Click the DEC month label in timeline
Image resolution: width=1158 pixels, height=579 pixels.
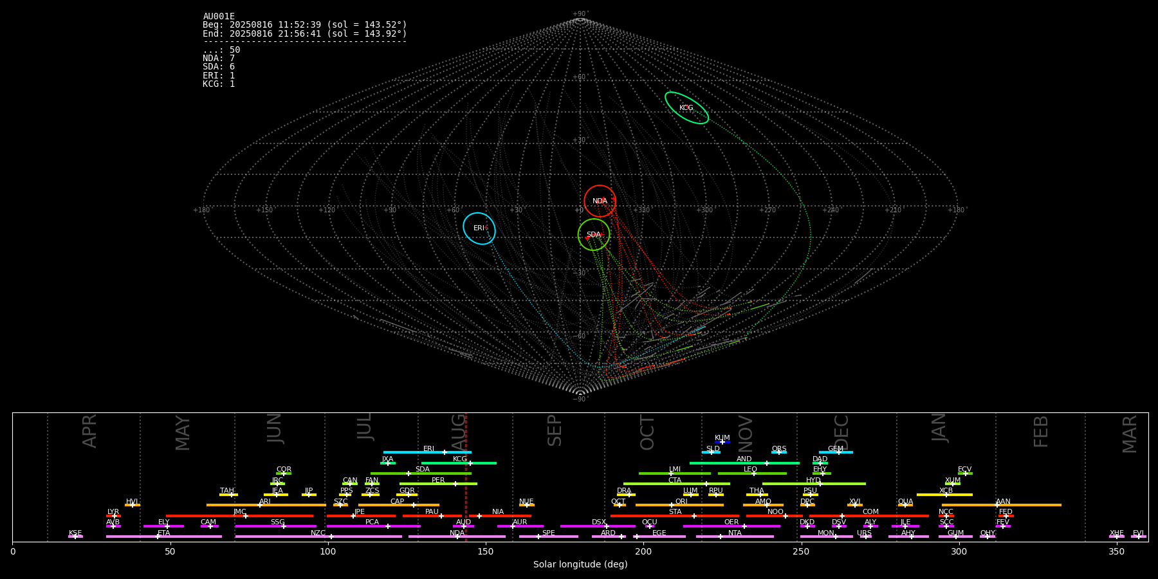pyautogui.click(x=841, y=432)
